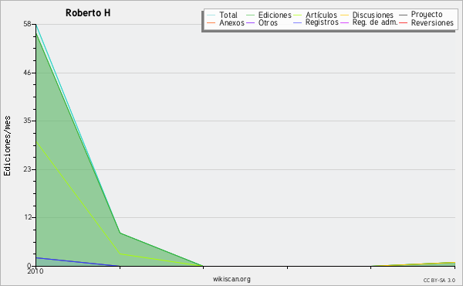This screenshot has height=286, width=463.
Task: Click the 'Total' legend label
Action: tap(228, 15)
